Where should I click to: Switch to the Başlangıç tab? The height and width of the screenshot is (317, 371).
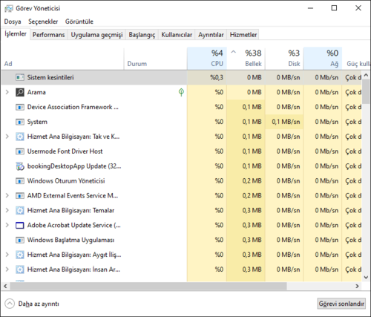click(142, 35)
